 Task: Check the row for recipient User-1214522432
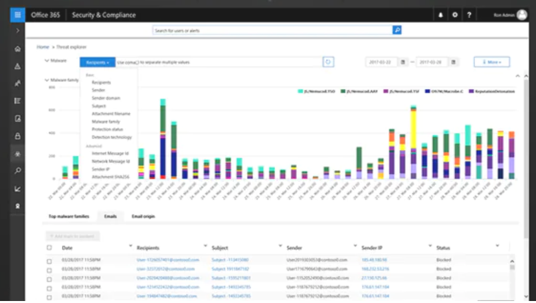(49, 288)
